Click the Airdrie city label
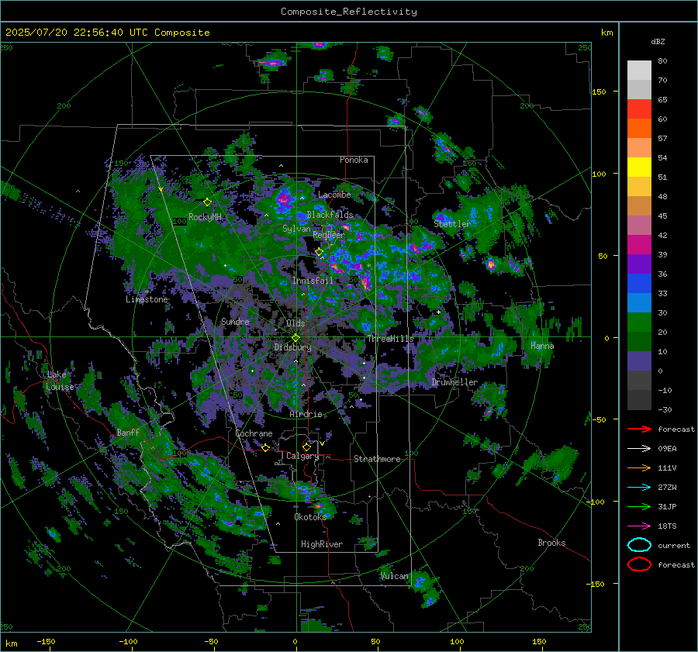This screenshot has height=652, width=698. [306, 414]
